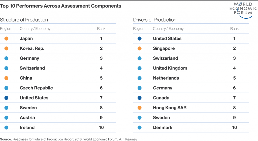This screenshot has height=141, width=258.
Task: Click the orange region dot beside Japan
Action: (x=7, y=39)
